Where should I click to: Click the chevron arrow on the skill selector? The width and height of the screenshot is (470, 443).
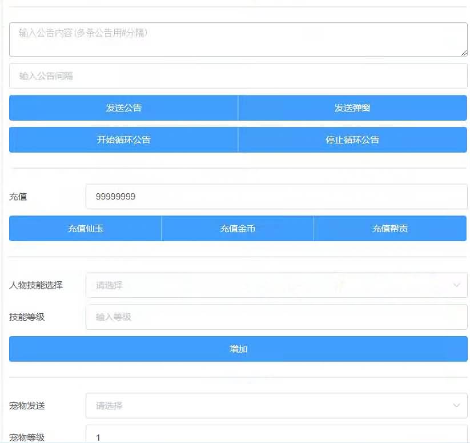coord(455,285)
